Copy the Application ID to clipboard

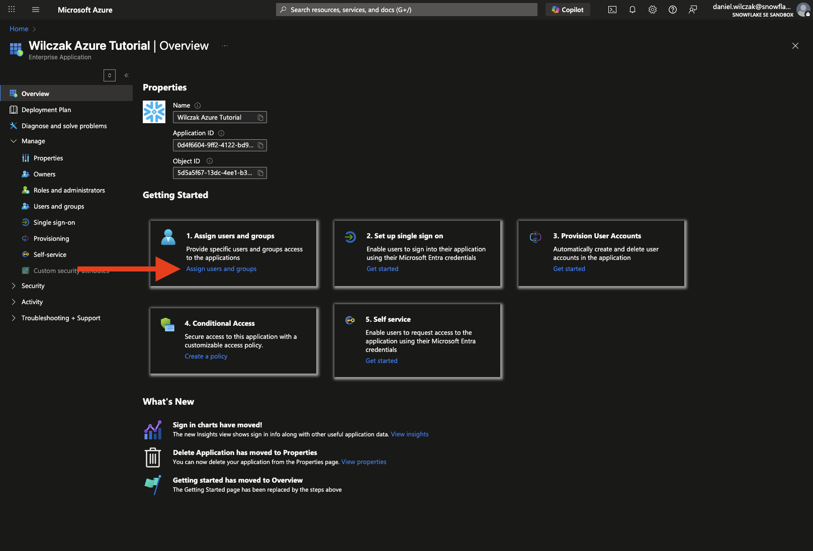click(x=260, y=145)
